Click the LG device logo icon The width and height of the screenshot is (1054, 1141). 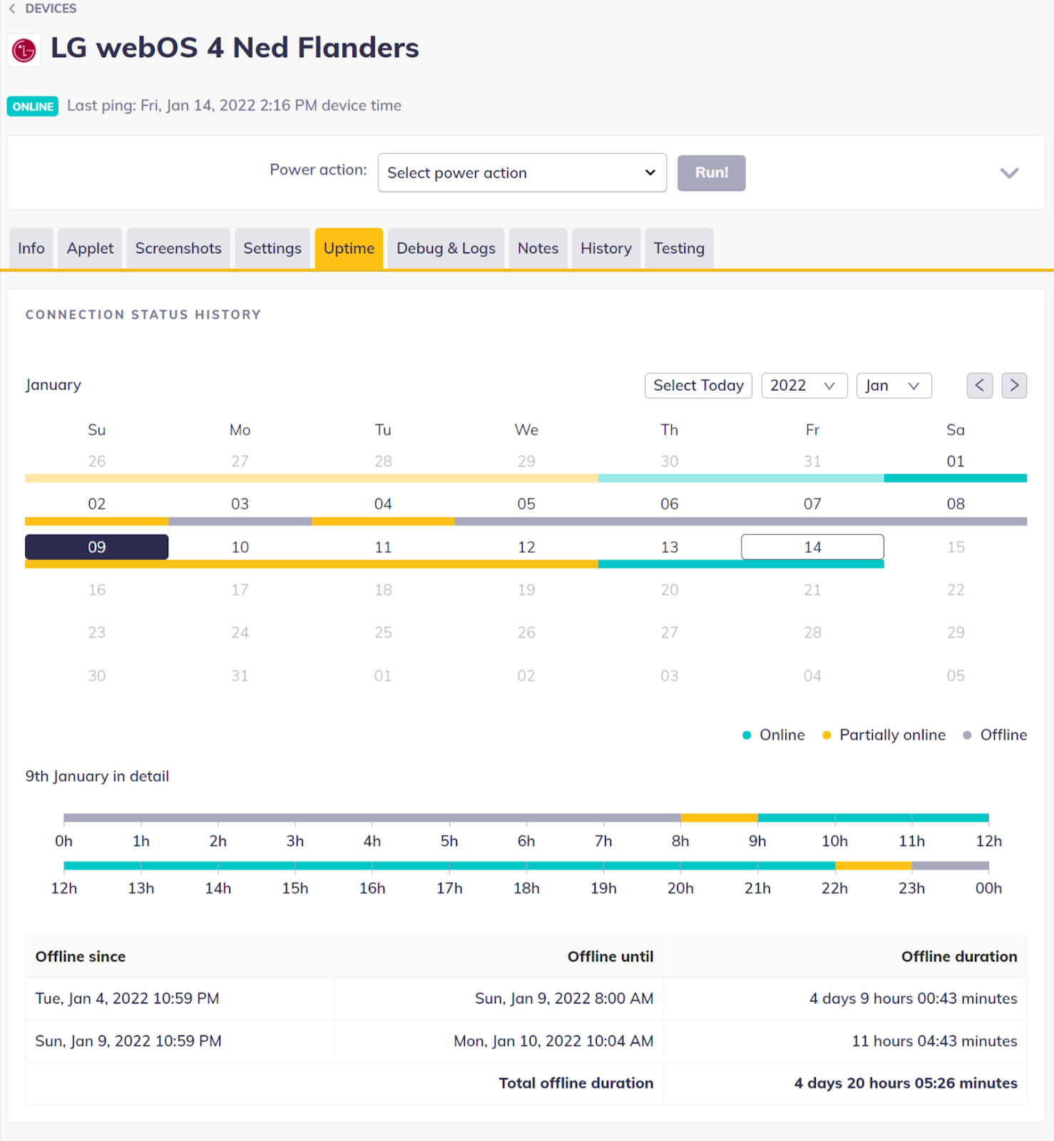(x=24, y=50)
